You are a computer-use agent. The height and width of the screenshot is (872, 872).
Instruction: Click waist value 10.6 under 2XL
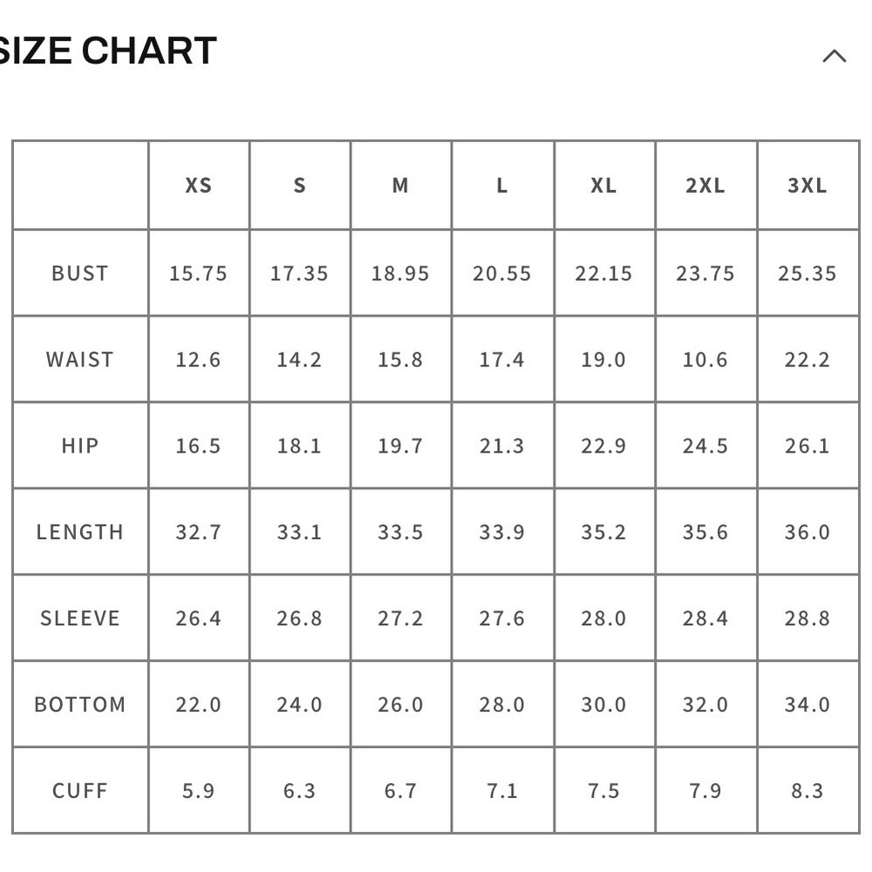(x=705, y=359)
